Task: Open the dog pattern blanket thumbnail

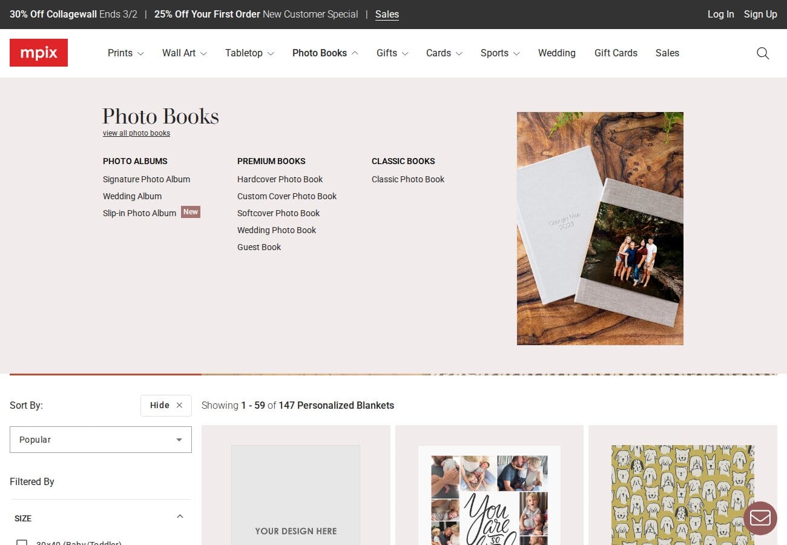Action: click(x=682, y=494)
